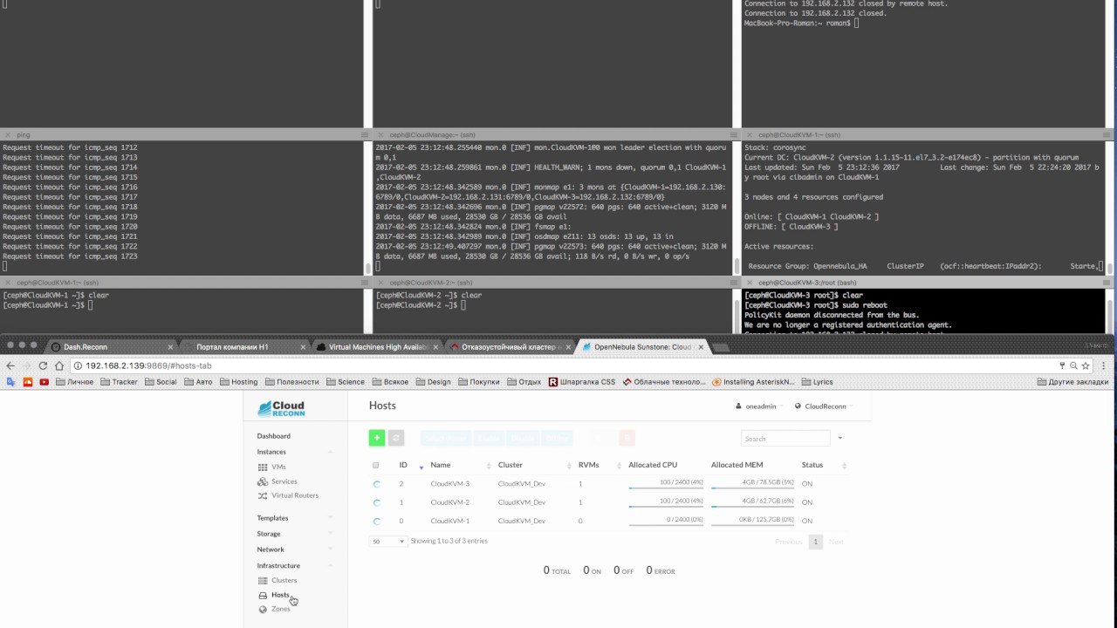Viewport: 1117px width, 628px height.
Task: Close the ceph@CloudKVM-2 terminal pane
Action: coord(380,283)
